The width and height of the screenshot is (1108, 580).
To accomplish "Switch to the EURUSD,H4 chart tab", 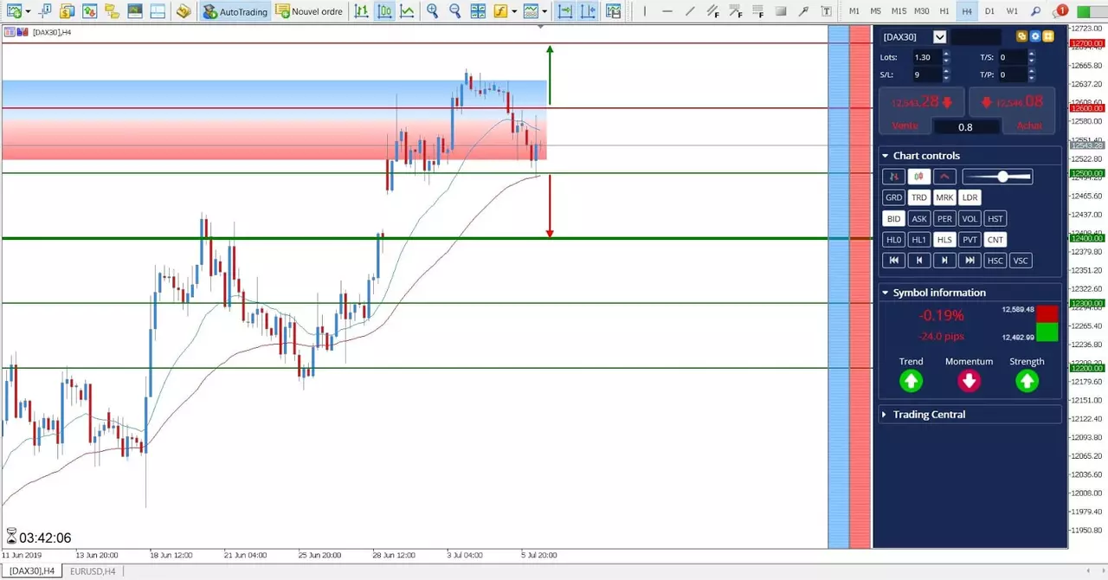I will point(92,571).
